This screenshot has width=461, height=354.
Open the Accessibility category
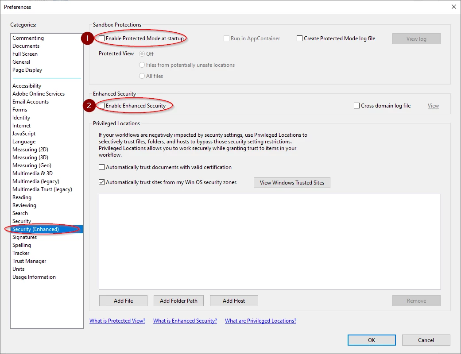pyautogui.click(x=27, y=86)
